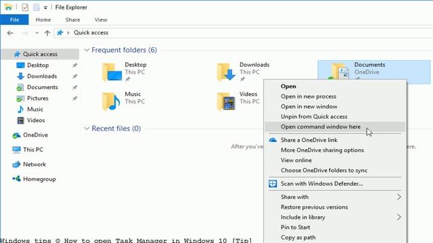Click the pin icon next to sidebar Documents
Screen dimensions: 433x243
pyautogui.click(x=74, y=88)
